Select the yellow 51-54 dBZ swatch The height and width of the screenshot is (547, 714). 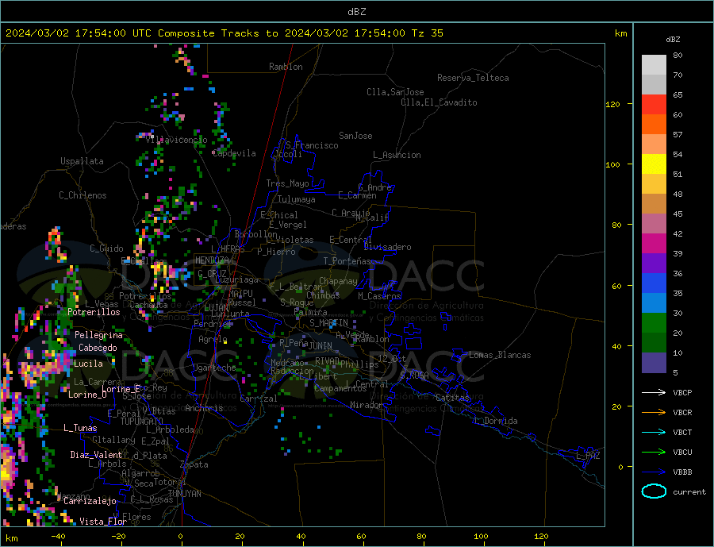(654, 164)
